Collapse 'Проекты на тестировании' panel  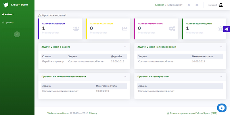tap(221, 76)
